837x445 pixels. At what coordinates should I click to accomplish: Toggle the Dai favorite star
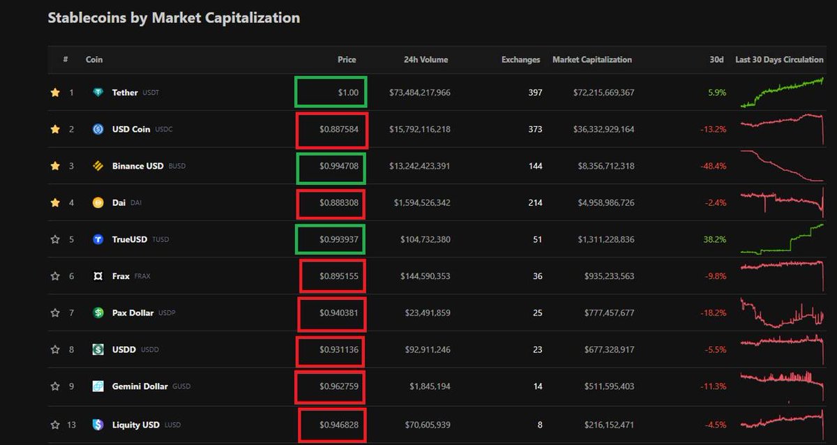coord(55,203)
